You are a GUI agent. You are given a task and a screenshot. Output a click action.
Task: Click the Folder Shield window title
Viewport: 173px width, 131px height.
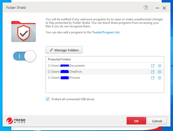(16, 8)
